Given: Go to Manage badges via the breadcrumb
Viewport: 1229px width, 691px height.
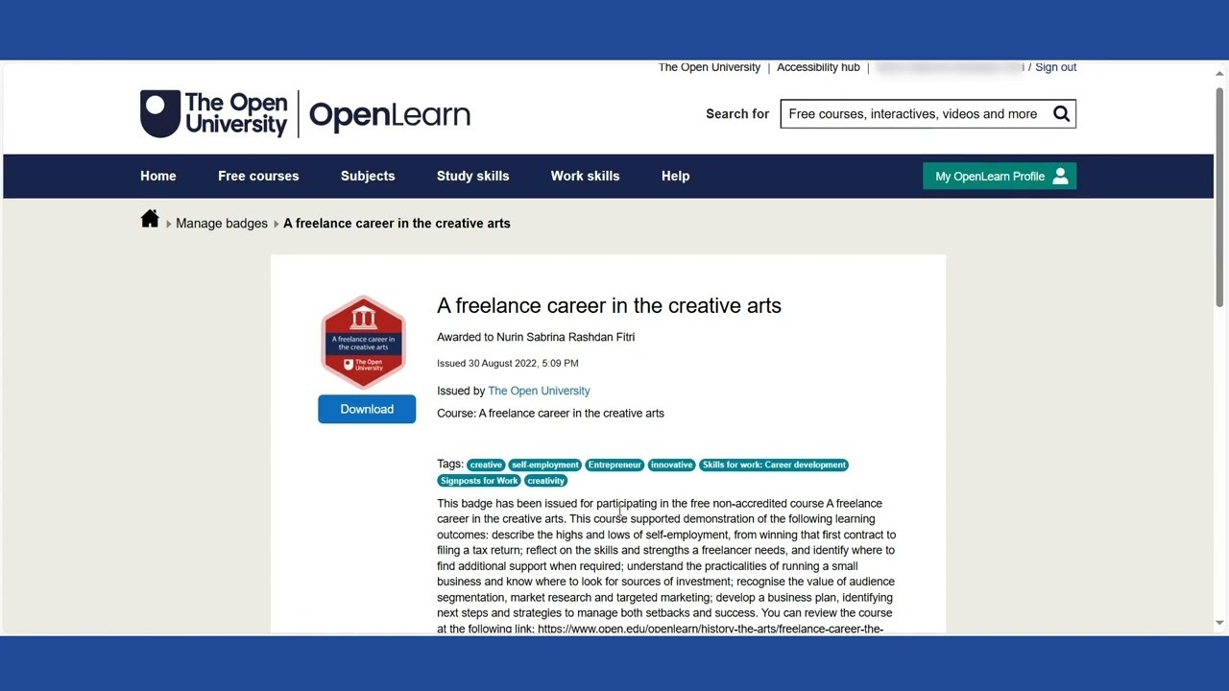Looking at the screenshot, I should pos(222,223).
